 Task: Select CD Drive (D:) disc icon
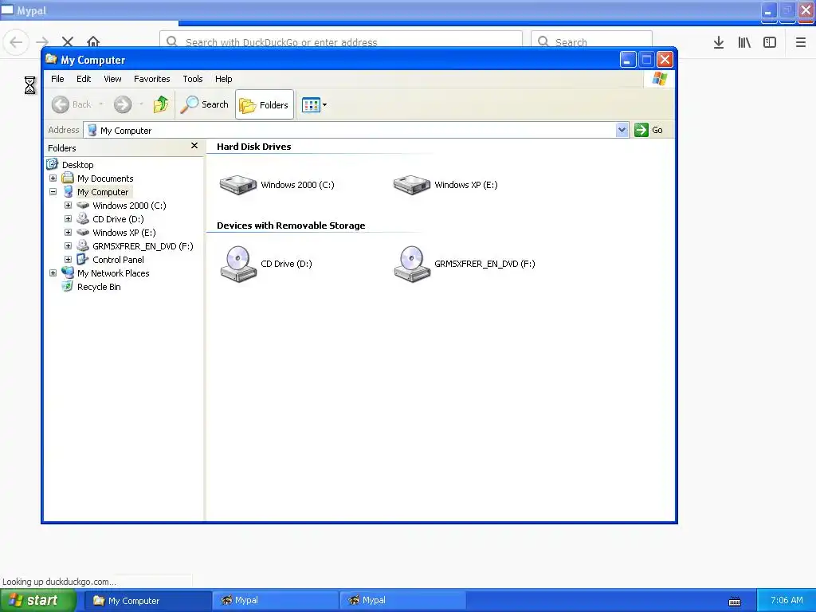(238, 264)
